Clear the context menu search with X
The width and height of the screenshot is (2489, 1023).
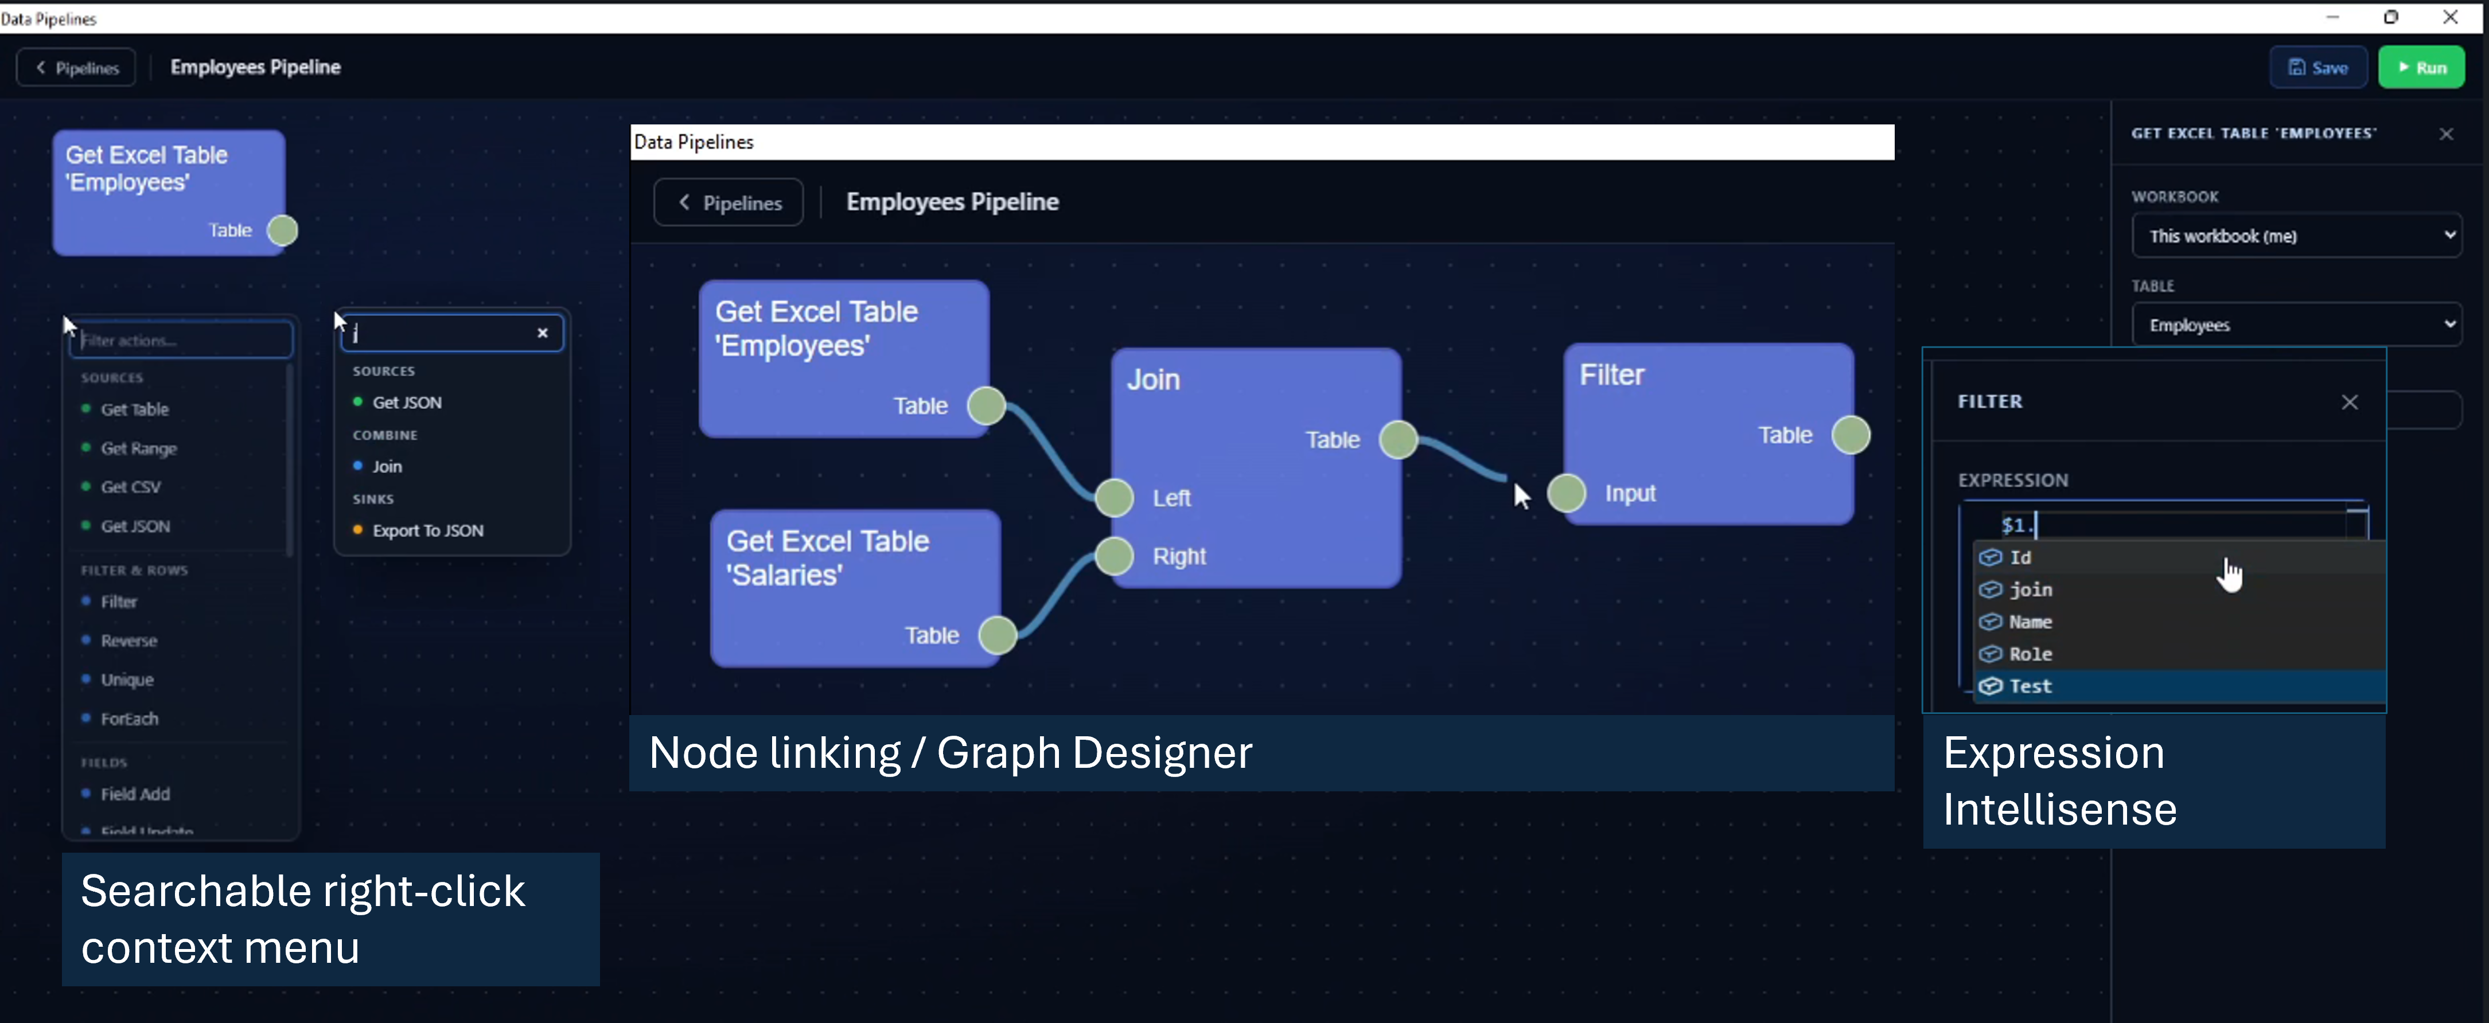coord(542,333)
